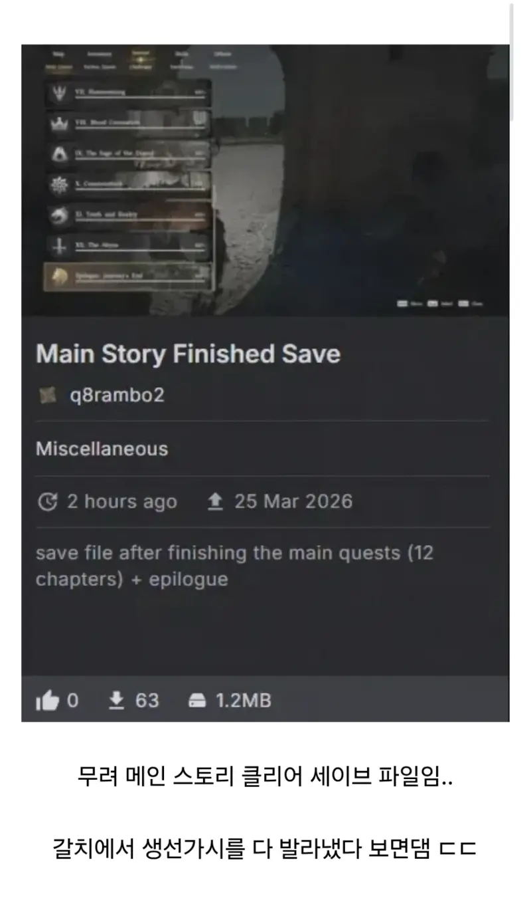Image resolution: width=531 pixels, height=912 pixels.
Task: Click the wolf icon of the Epilogue entry
Action: pos(60,276)
